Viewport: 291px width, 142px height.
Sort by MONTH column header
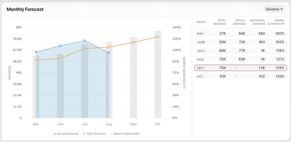tap(201, 22)
